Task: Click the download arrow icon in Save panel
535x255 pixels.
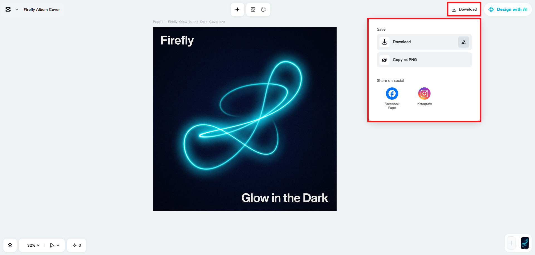Action: click(x=384, y=42)
